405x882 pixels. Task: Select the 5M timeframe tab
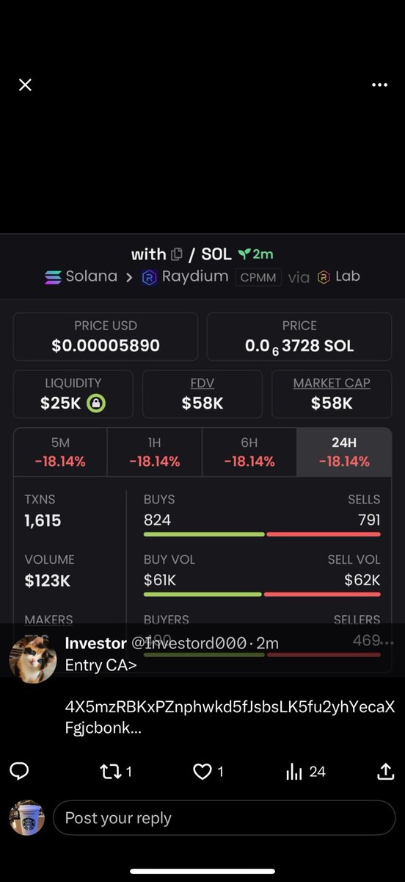point(61,452)
